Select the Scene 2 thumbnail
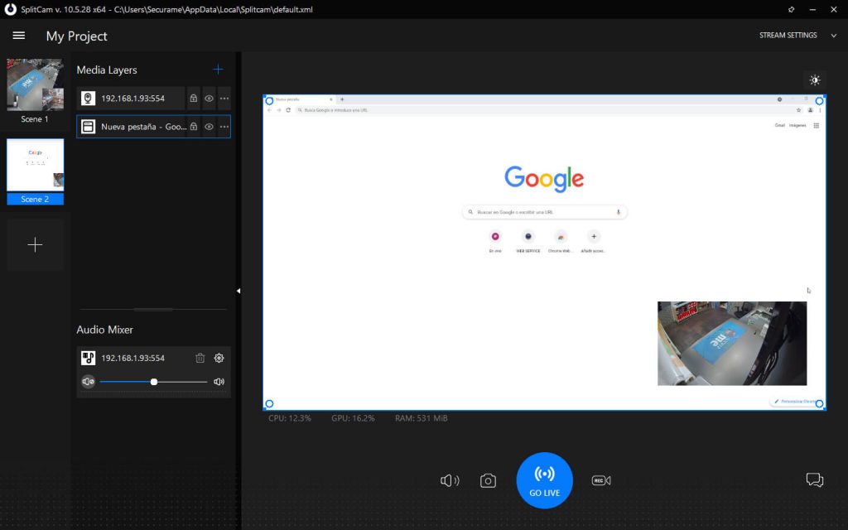This screenshot has height=530, width=848. pyautogui.click(x=35, y=165)
